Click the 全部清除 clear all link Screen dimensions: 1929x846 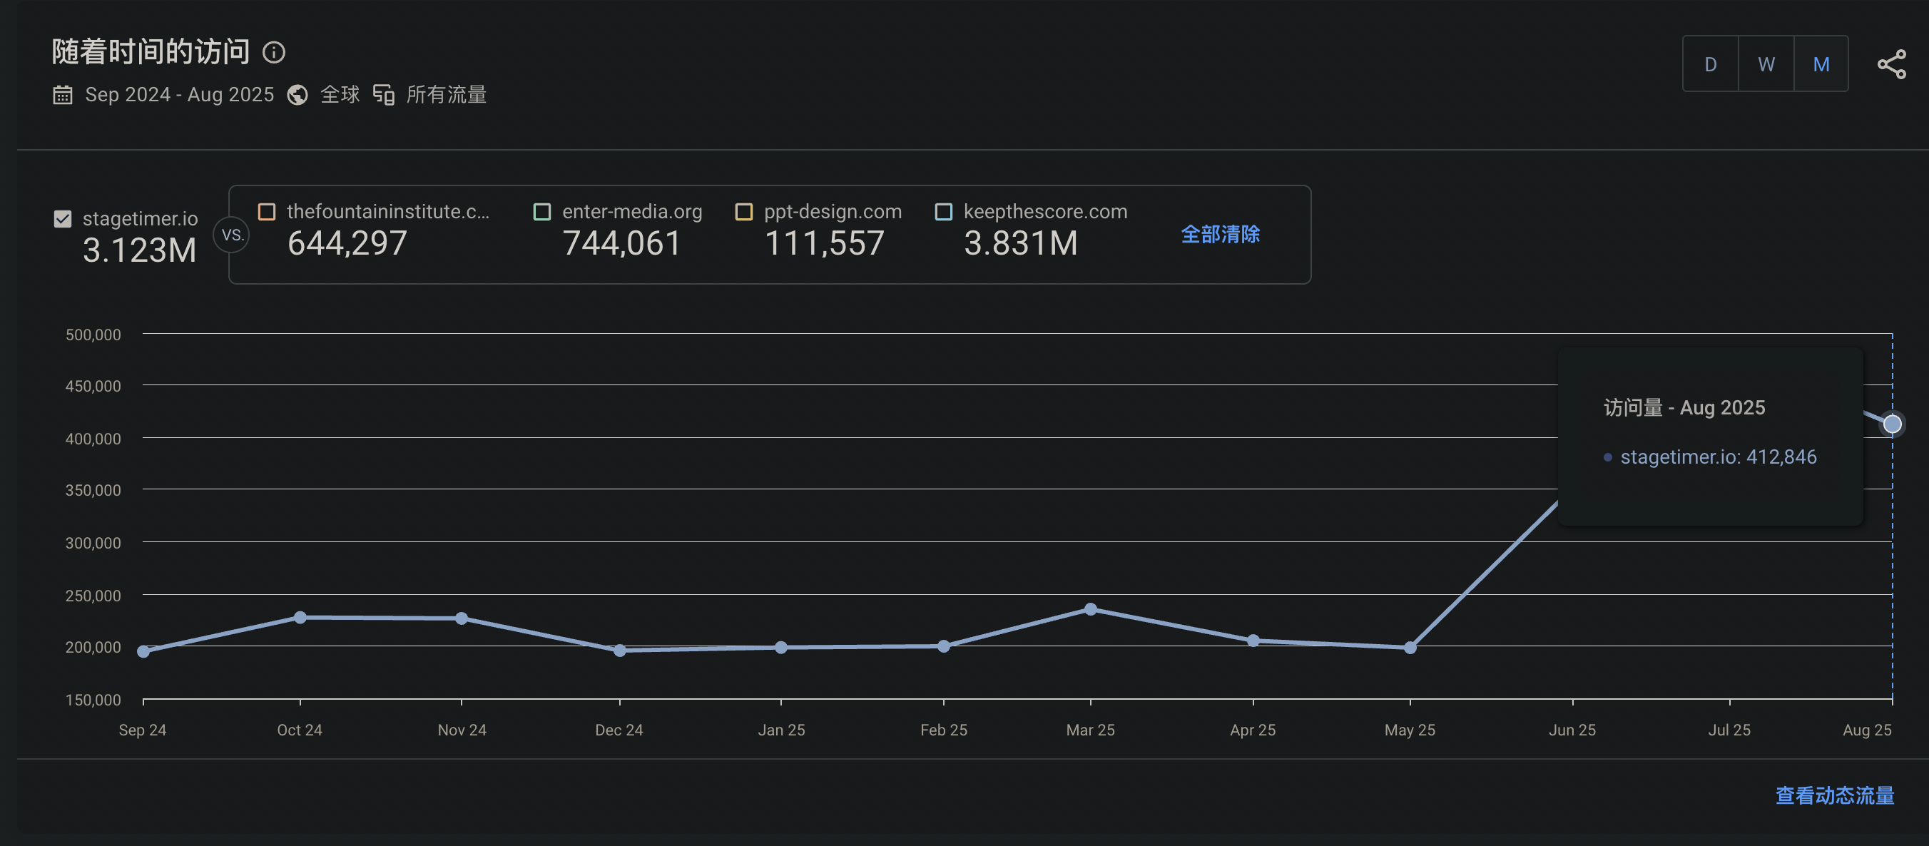1220,235
